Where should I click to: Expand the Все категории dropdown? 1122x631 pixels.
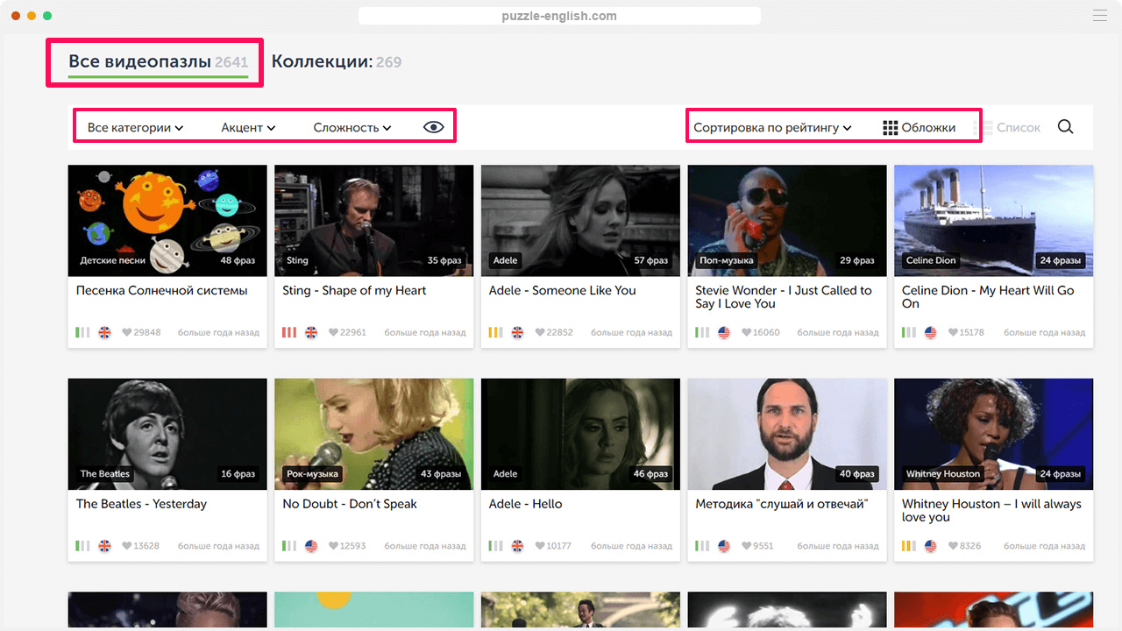pos(135,128)
